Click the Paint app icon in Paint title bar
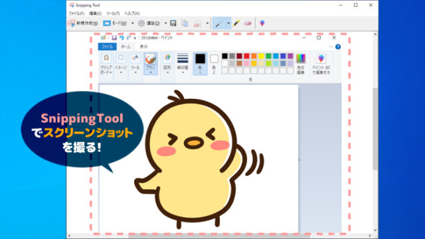The height and width of the screenshot is (239, 425). coord(104,38)
